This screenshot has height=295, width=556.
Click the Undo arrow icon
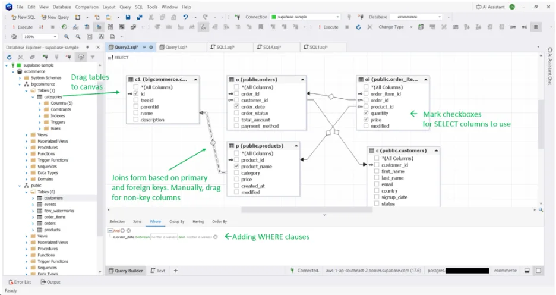click(x=185, y=17)
